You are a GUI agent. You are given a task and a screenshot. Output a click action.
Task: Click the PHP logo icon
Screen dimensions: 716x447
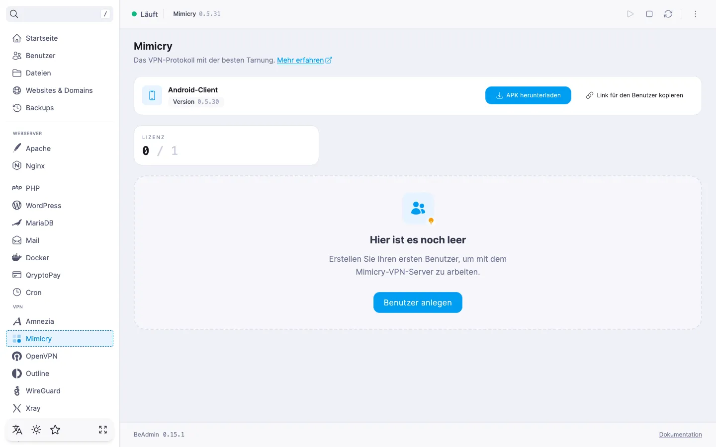point(17,188)
